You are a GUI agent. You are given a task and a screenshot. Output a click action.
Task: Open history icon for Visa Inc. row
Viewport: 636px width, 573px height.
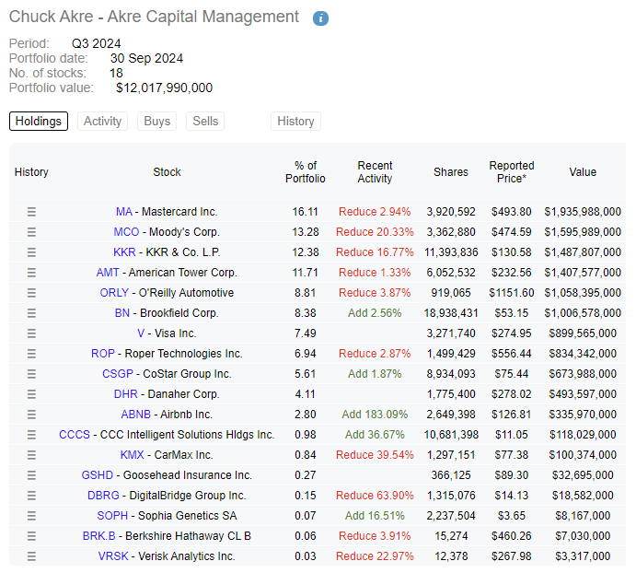point(31,333)
